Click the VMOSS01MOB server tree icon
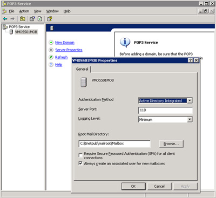216x198 pixels. [x=11, y=32]
